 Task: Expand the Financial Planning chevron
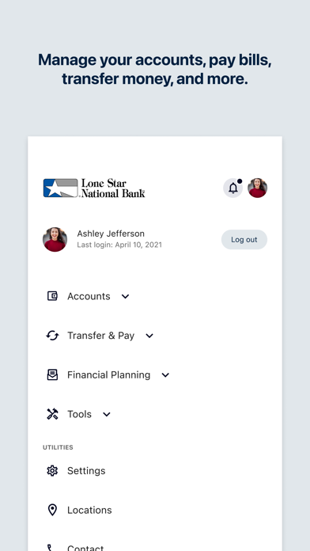165,375
